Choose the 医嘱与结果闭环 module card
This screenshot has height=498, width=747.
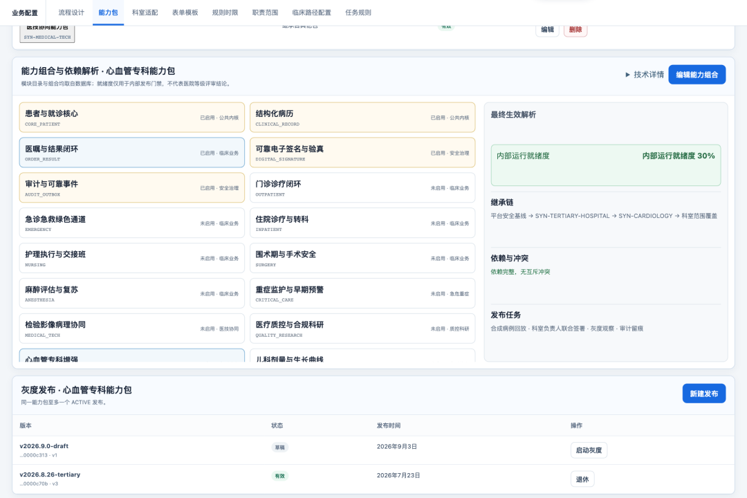click(132, 152)
